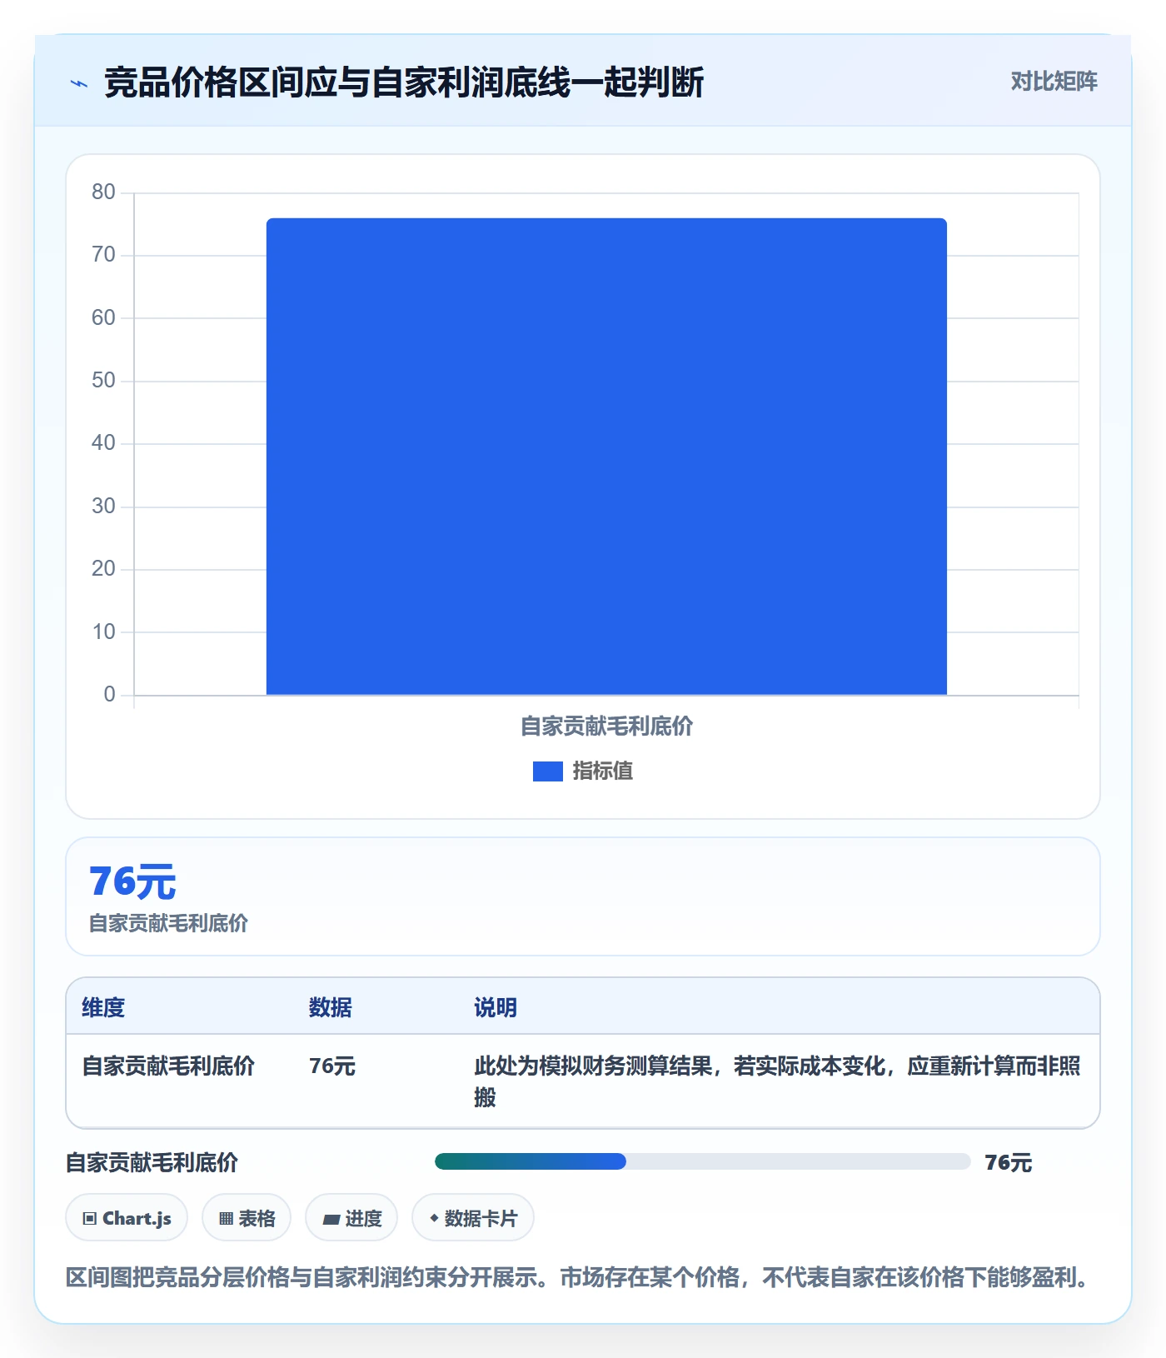This screenshot has height=1358, width=1166.
Task: Select the Chart.js chip
Action: pyautogui.click(x=127, y=1218)
